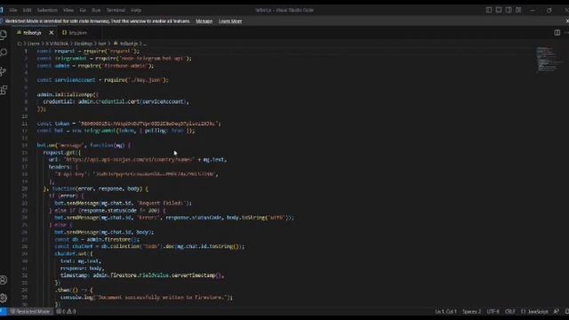
Task: Click the 'headers:' line in the editor
Action: (x=63, y=167)
